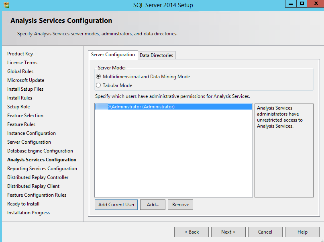Minimize the SQL Server 2014 Setup window
This screenshot has width=324, height=242.
[291, 4]
